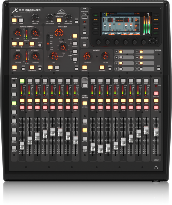Toggle the EQ Mode button
The image size is (172, 205).
tap(57, 67)
